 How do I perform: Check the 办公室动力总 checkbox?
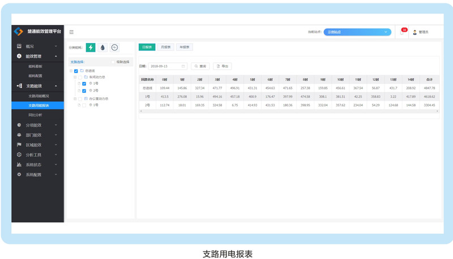(80, 99)
